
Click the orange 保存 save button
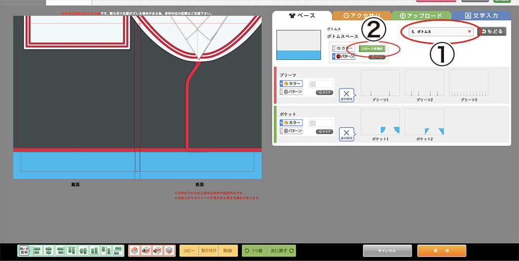441,251
